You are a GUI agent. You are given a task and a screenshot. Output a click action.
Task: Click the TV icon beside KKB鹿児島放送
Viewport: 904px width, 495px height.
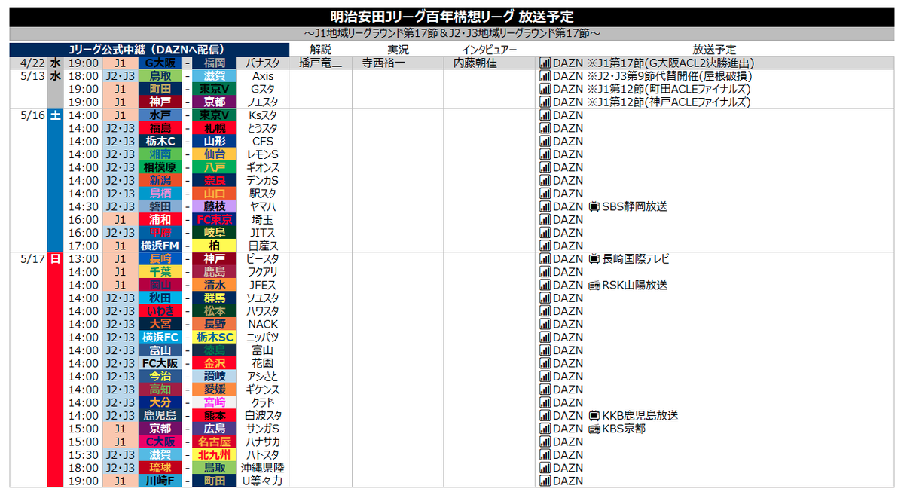[594, 416]
